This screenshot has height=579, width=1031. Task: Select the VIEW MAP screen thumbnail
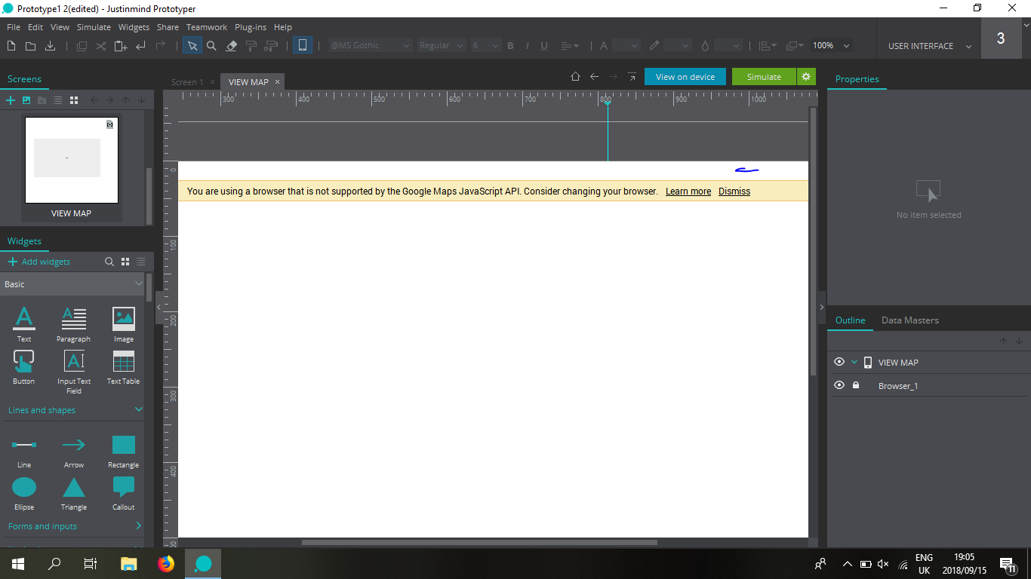click(x=72, y=160)
